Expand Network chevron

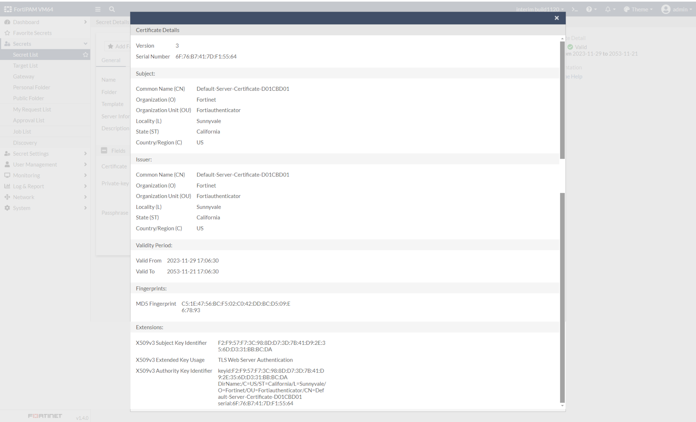click(x=85, y=197)
